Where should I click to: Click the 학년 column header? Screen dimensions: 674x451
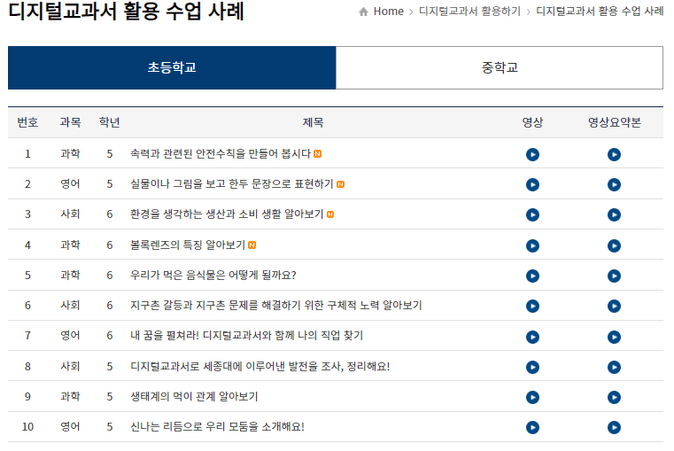click(109, 122)
